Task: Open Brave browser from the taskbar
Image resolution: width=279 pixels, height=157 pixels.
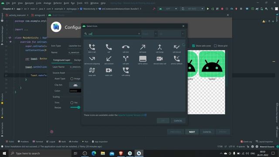Action: [121, 153]
